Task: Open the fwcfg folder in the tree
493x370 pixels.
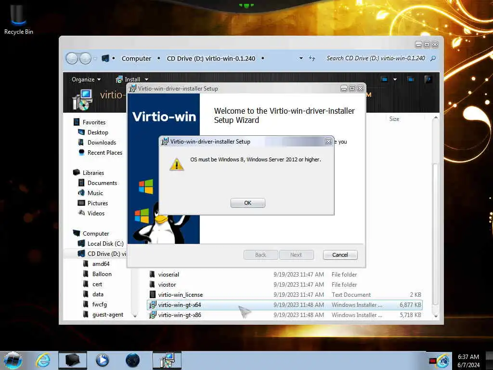Action: point(99,304)
